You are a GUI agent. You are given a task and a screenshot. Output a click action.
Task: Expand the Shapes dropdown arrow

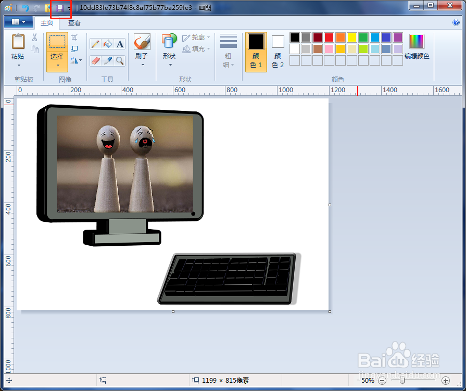pos(170,65)
